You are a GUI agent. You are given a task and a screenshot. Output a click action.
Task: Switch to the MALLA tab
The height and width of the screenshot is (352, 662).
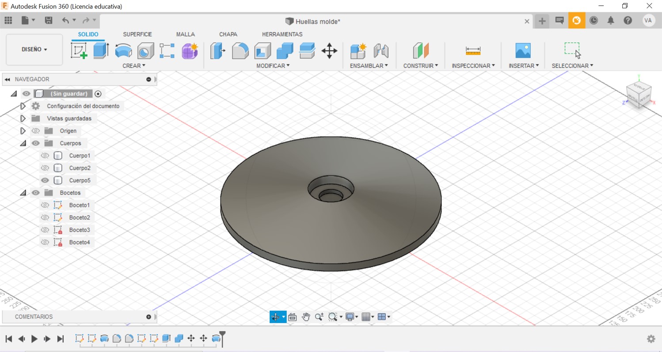point(186,34)
